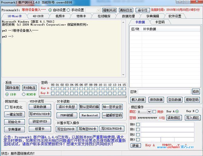
Task: Click the 读取扇区 button
Action: [174, 118]
